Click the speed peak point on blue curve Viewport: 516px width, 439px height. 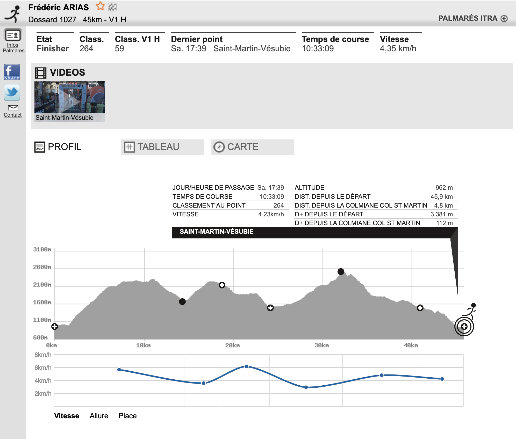246,366
